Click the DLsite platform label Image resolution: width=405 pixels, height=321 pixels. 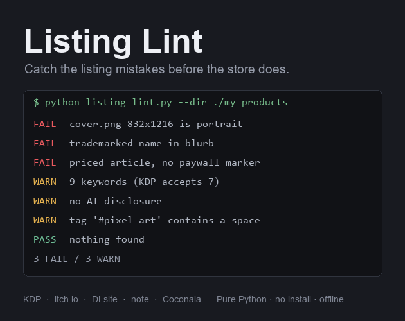105,299
